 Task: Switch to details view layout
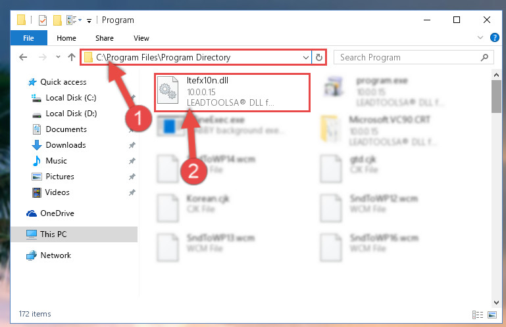click(x=478, y=315)
